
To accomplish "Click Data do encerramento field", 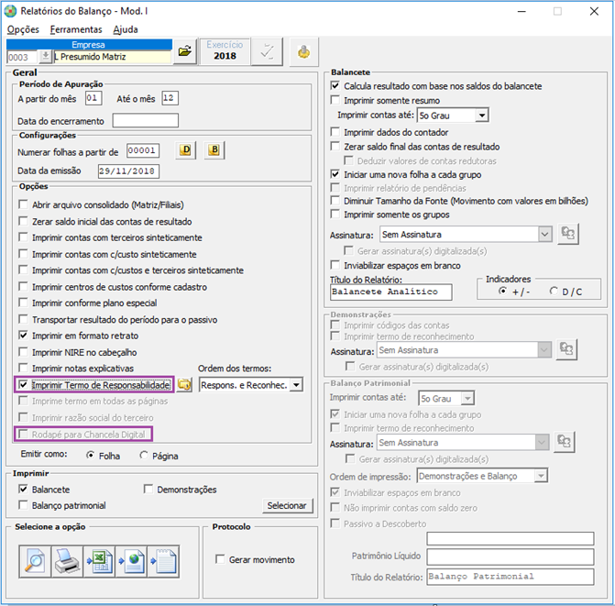I will (x=146, y=120).
